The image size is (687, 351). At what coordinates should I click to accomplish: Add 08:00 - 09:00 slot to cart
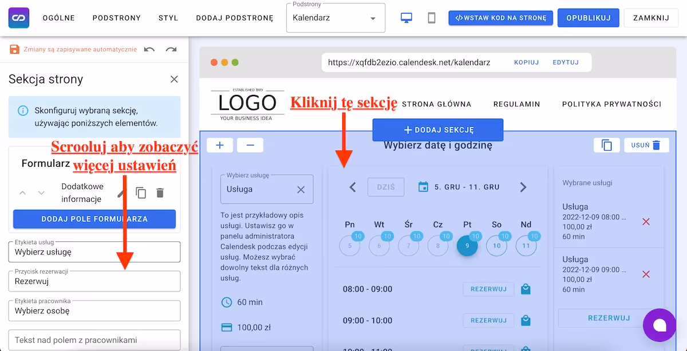(x=526, y=289)
